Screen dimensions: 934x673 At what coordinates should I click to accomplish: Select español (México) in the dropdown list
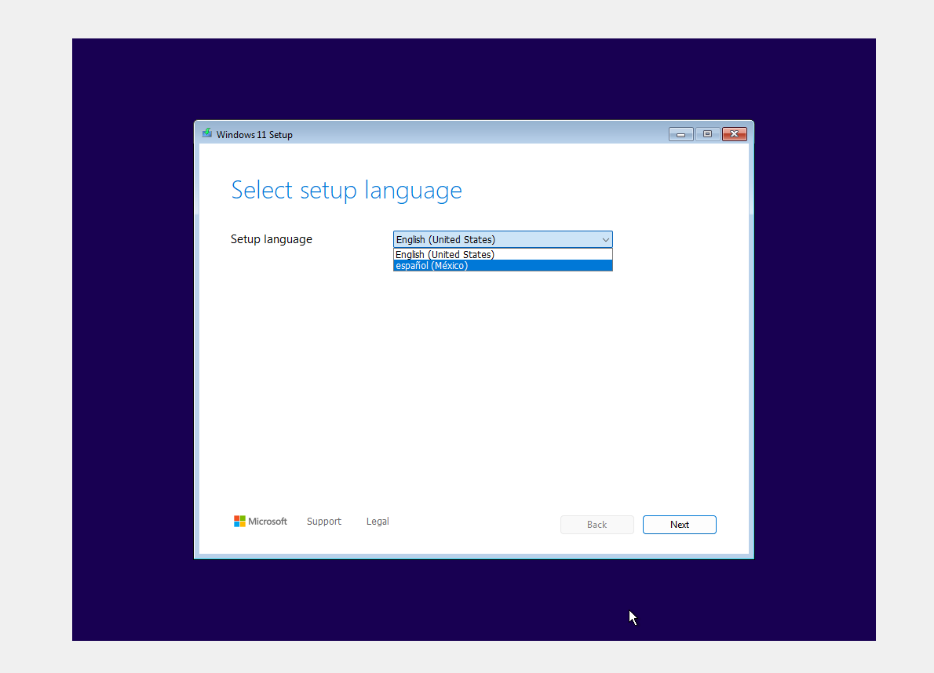pyautogui.click(x=503, y=265)
